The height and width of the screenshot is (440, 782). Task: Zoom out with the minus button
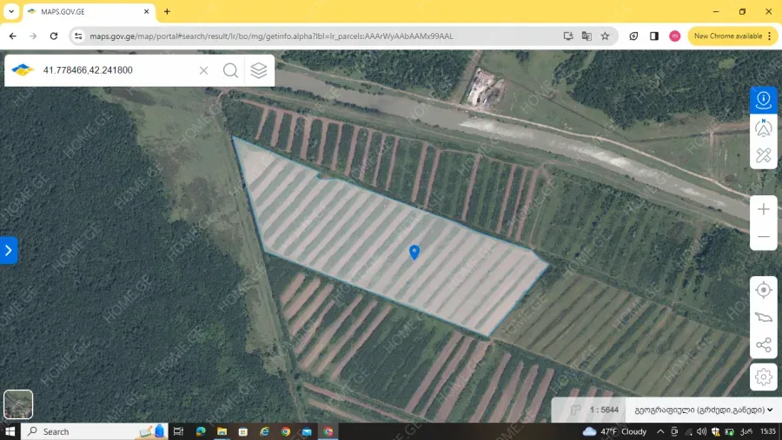pyautogui.click(x=764, y=236)
